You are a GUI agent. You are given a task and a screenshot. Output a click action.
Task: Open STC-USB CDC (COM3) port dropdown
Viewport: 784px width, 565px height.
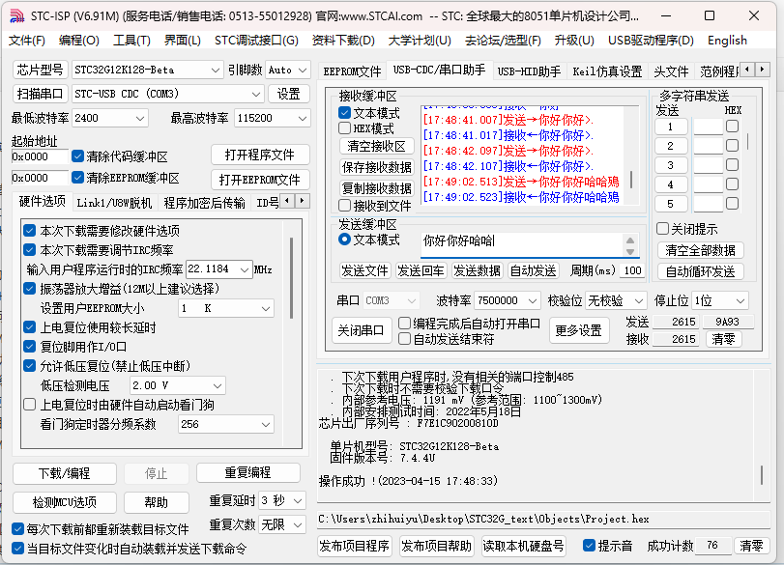point(167,94)
